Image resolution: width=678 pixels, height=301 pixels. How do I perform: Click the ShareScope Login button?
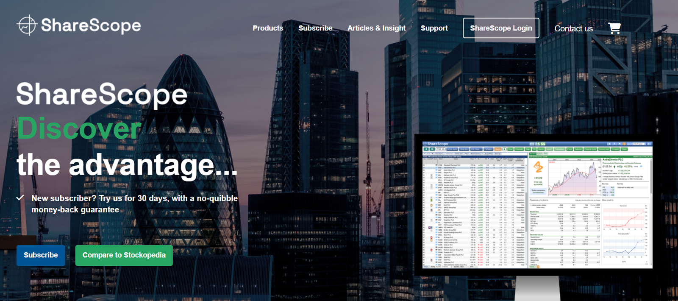(x=501, y=28)
